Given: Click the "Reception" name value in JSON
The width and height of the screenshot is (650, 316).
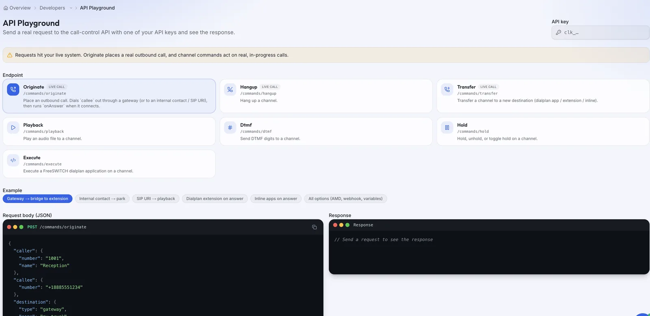Looking at the screenshot, I should pos(55,266).
